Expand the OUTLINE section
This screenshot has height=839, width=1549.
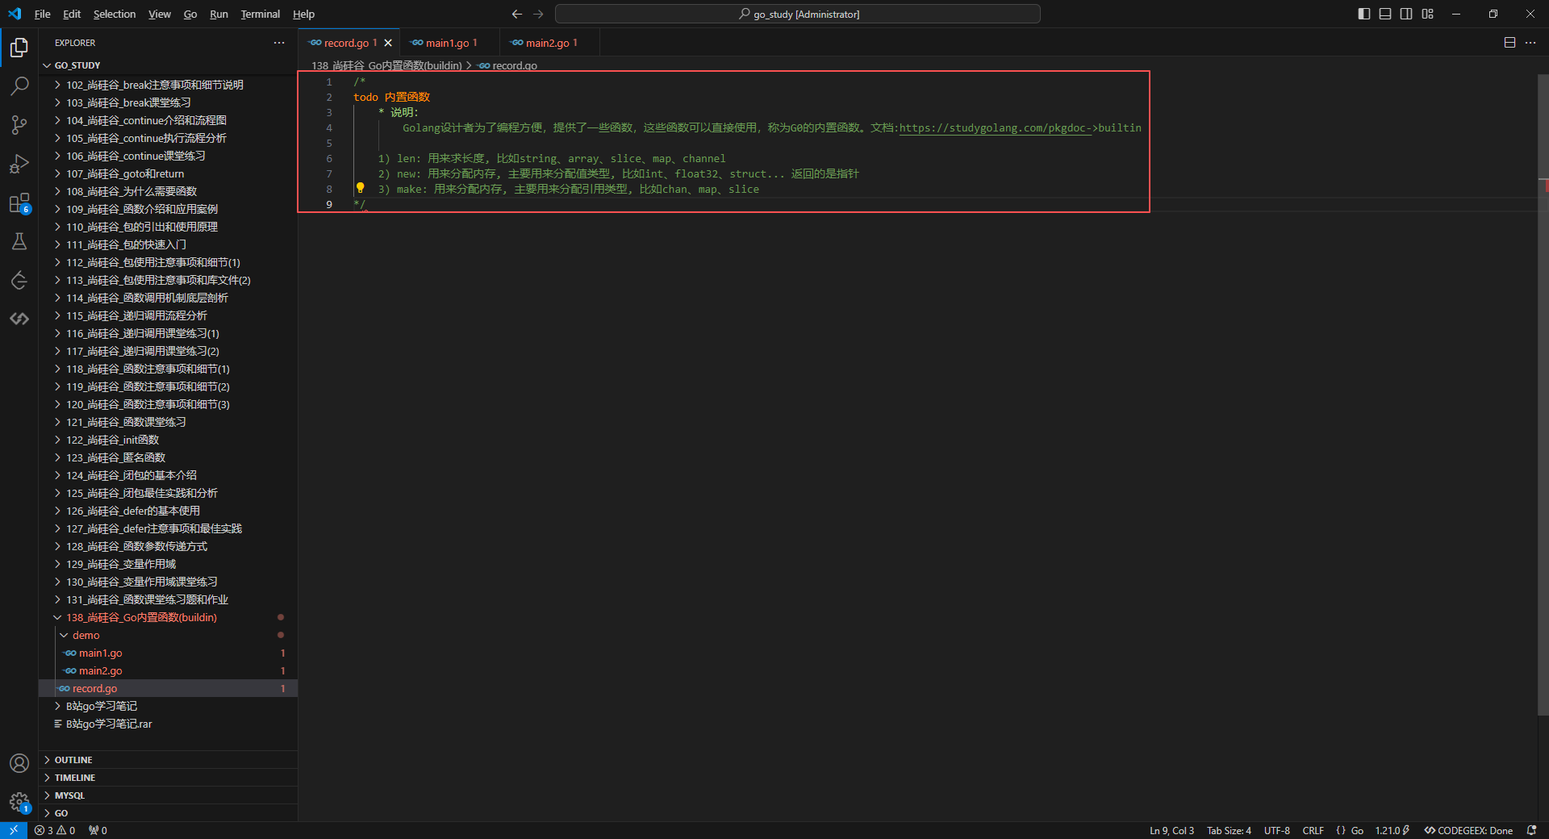tap(168, 760)
